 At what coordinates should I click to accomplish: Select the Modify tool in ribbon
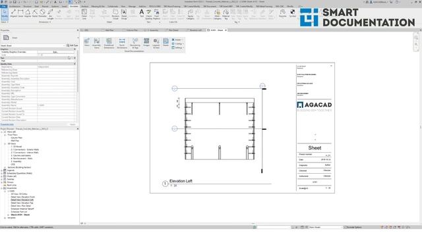[5, 14]
